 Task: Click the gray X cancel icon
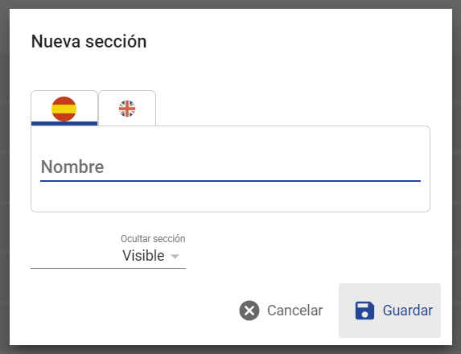pos(249,311)
